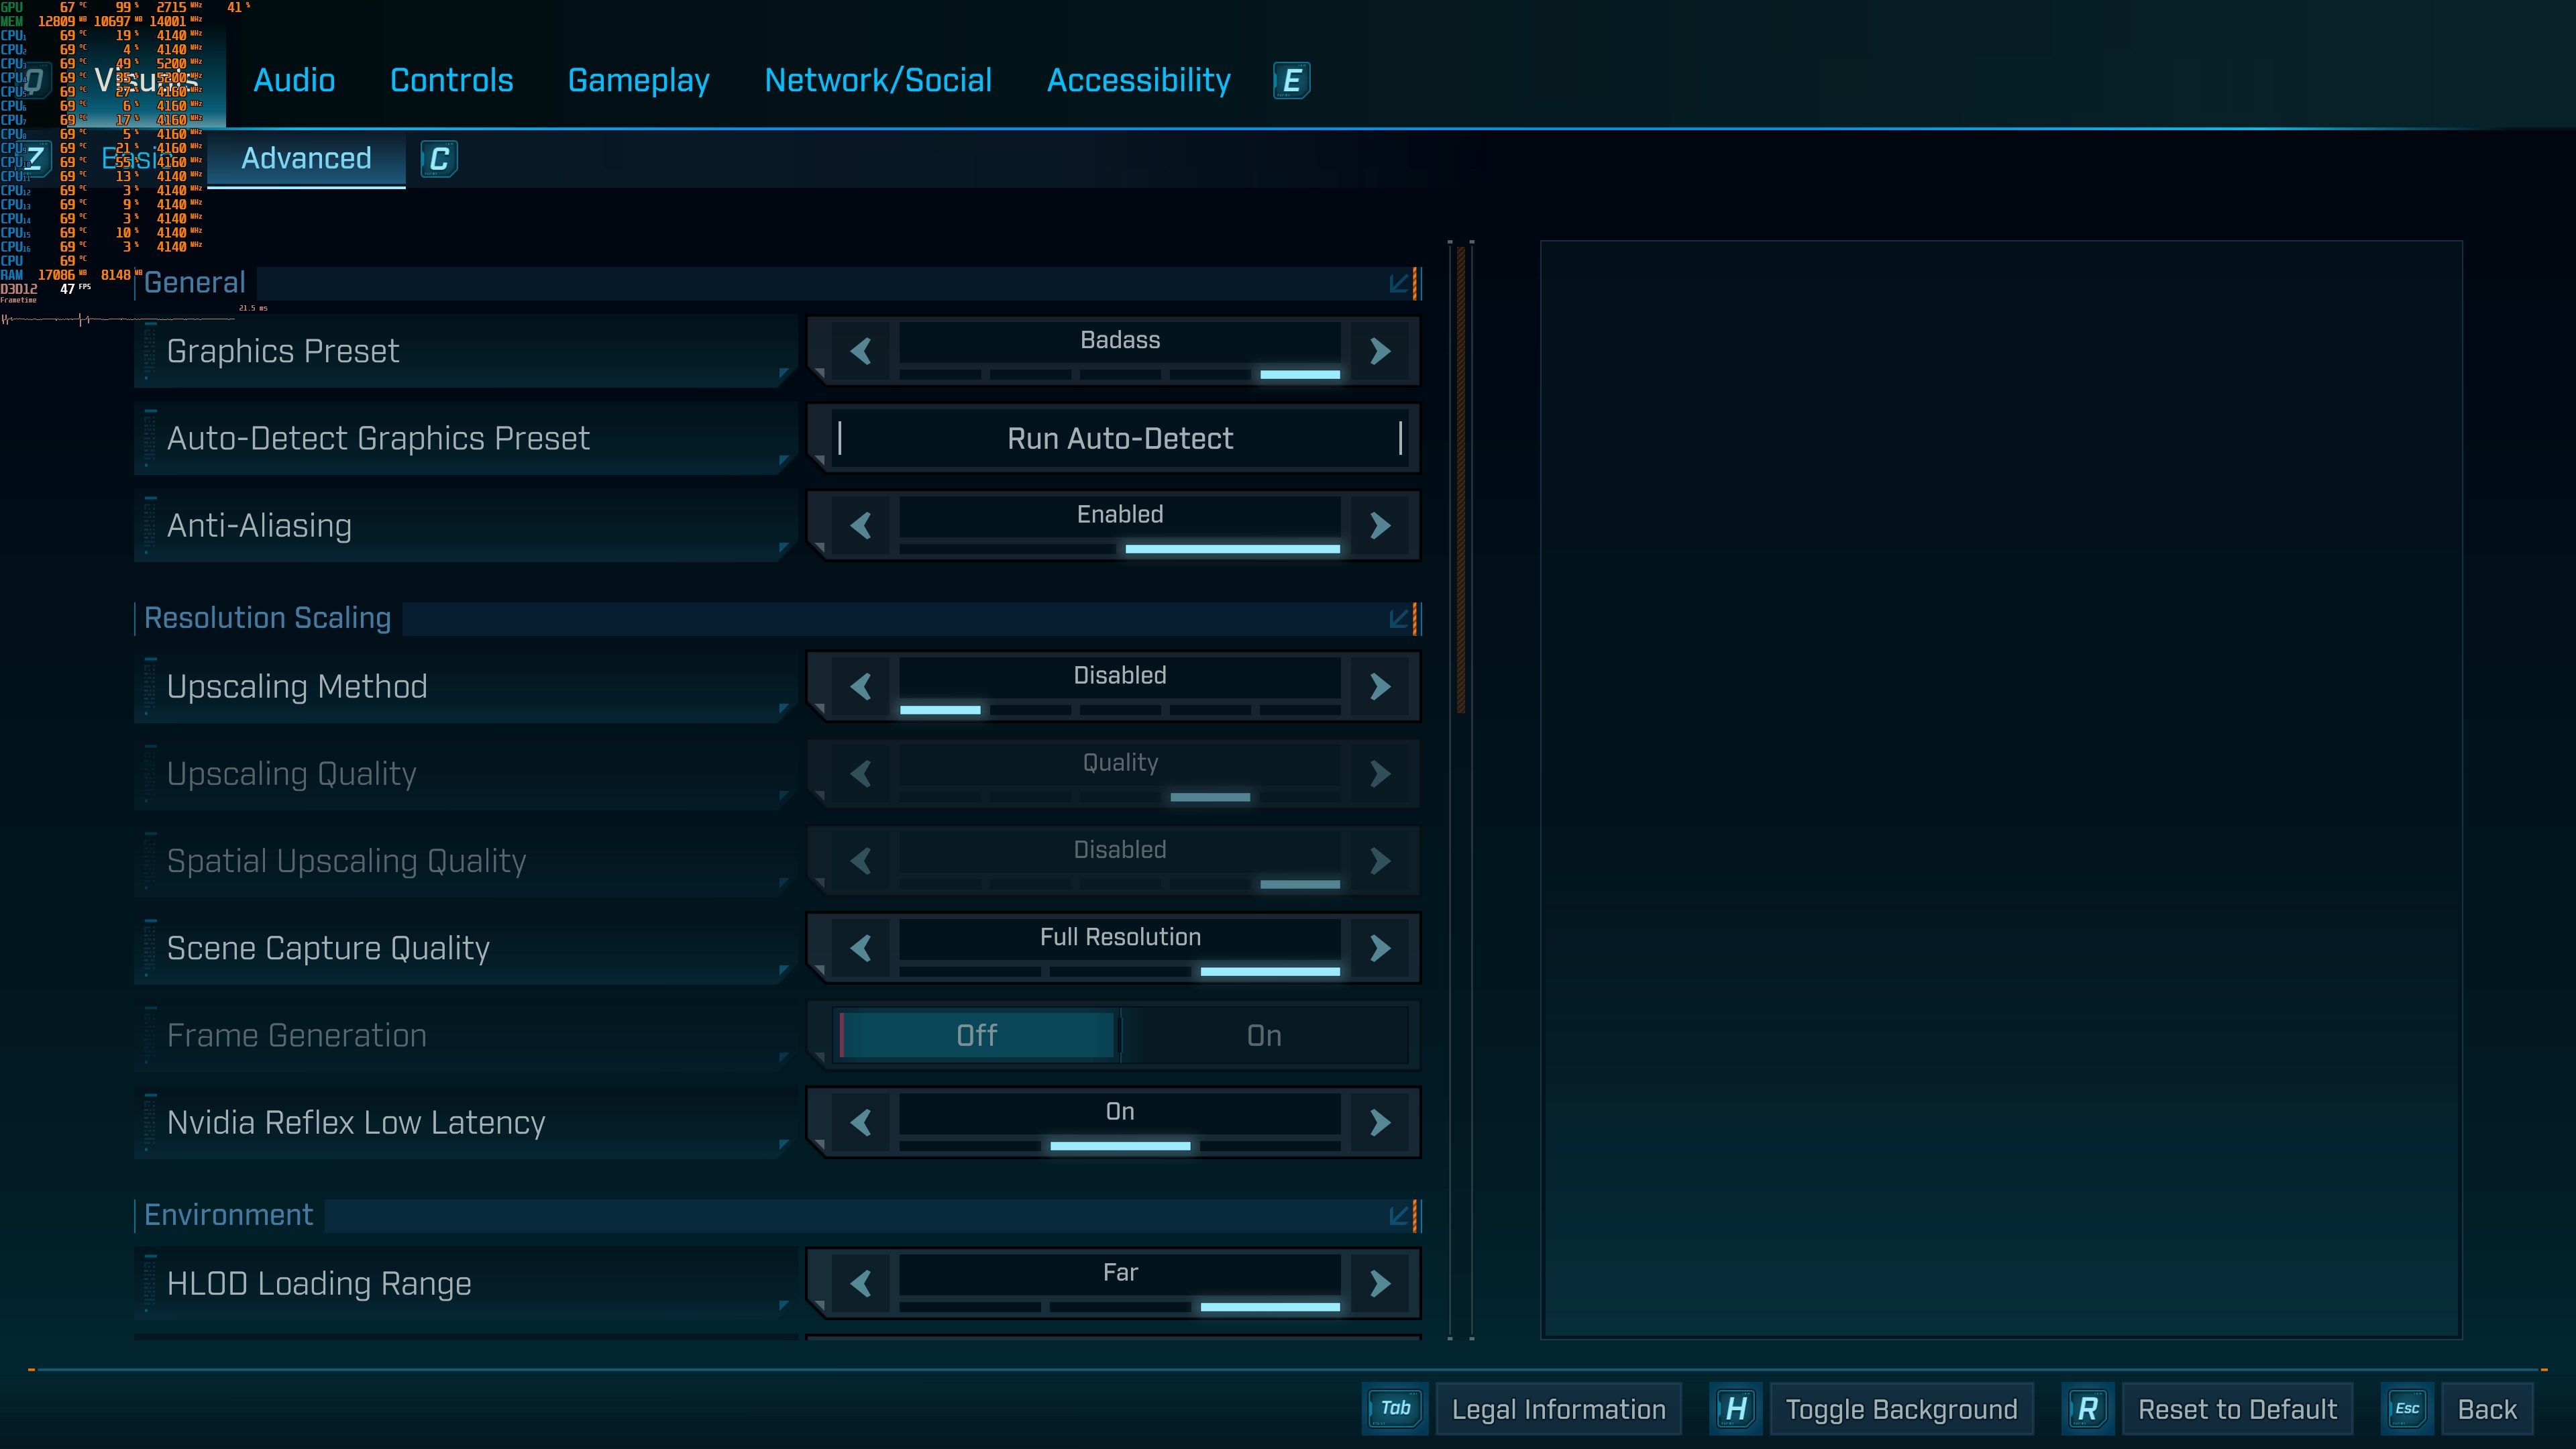Collapse the Environment section
The width and height of the screenshot is (2576, 1449).
click(x=1399, y=1216)
